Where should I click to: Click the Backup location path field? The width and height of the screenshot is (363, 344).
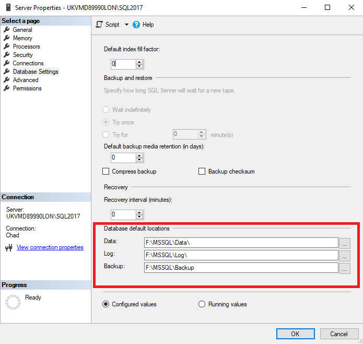[241, 268]
